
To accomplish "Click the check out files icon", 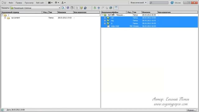I will pos(103,8).
